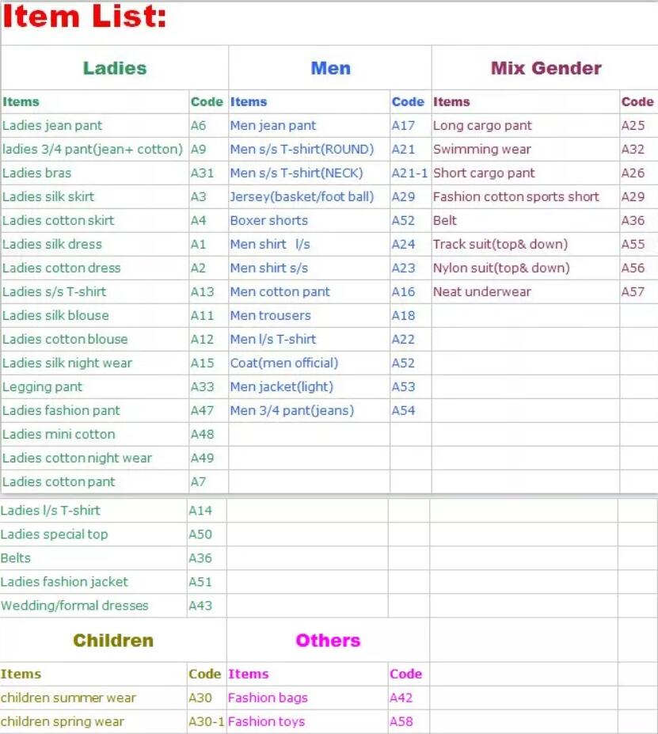The width and height of the screenshot is (658, 734).
Task: Select the Jersey(basket/foot ball) cell
Action: coord(302,196)
